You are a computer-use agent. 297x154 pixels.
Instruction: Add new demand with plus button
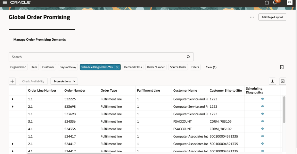(x=12, y=81)
